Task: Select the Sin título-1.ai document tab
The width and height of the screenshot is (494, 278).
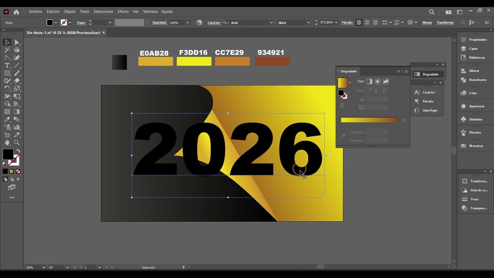Action: (63, 33)
